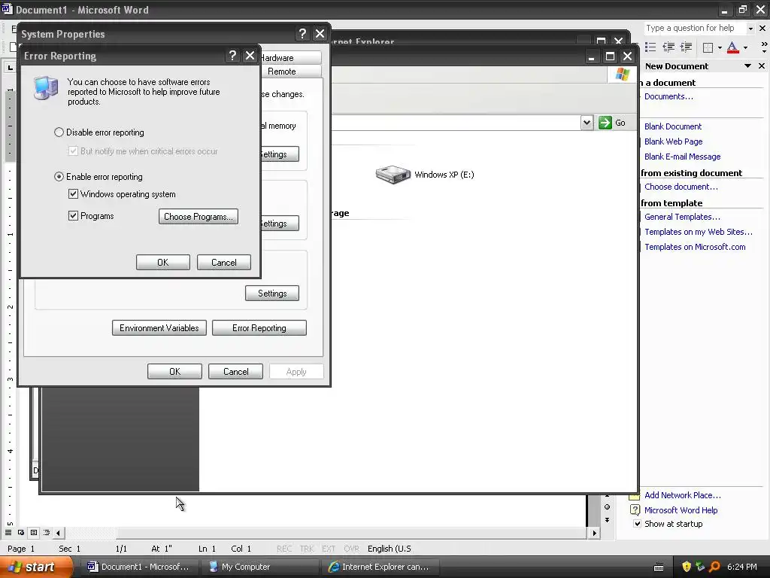Click the bottom Settings button in System Properties
The width and height of the screenshot is (770, 578).
[x=272, y=294]
